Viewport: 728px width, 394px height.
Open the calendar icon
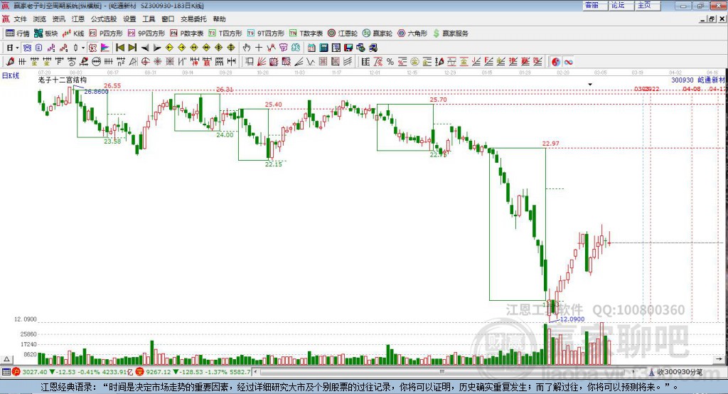coord(311,48)
